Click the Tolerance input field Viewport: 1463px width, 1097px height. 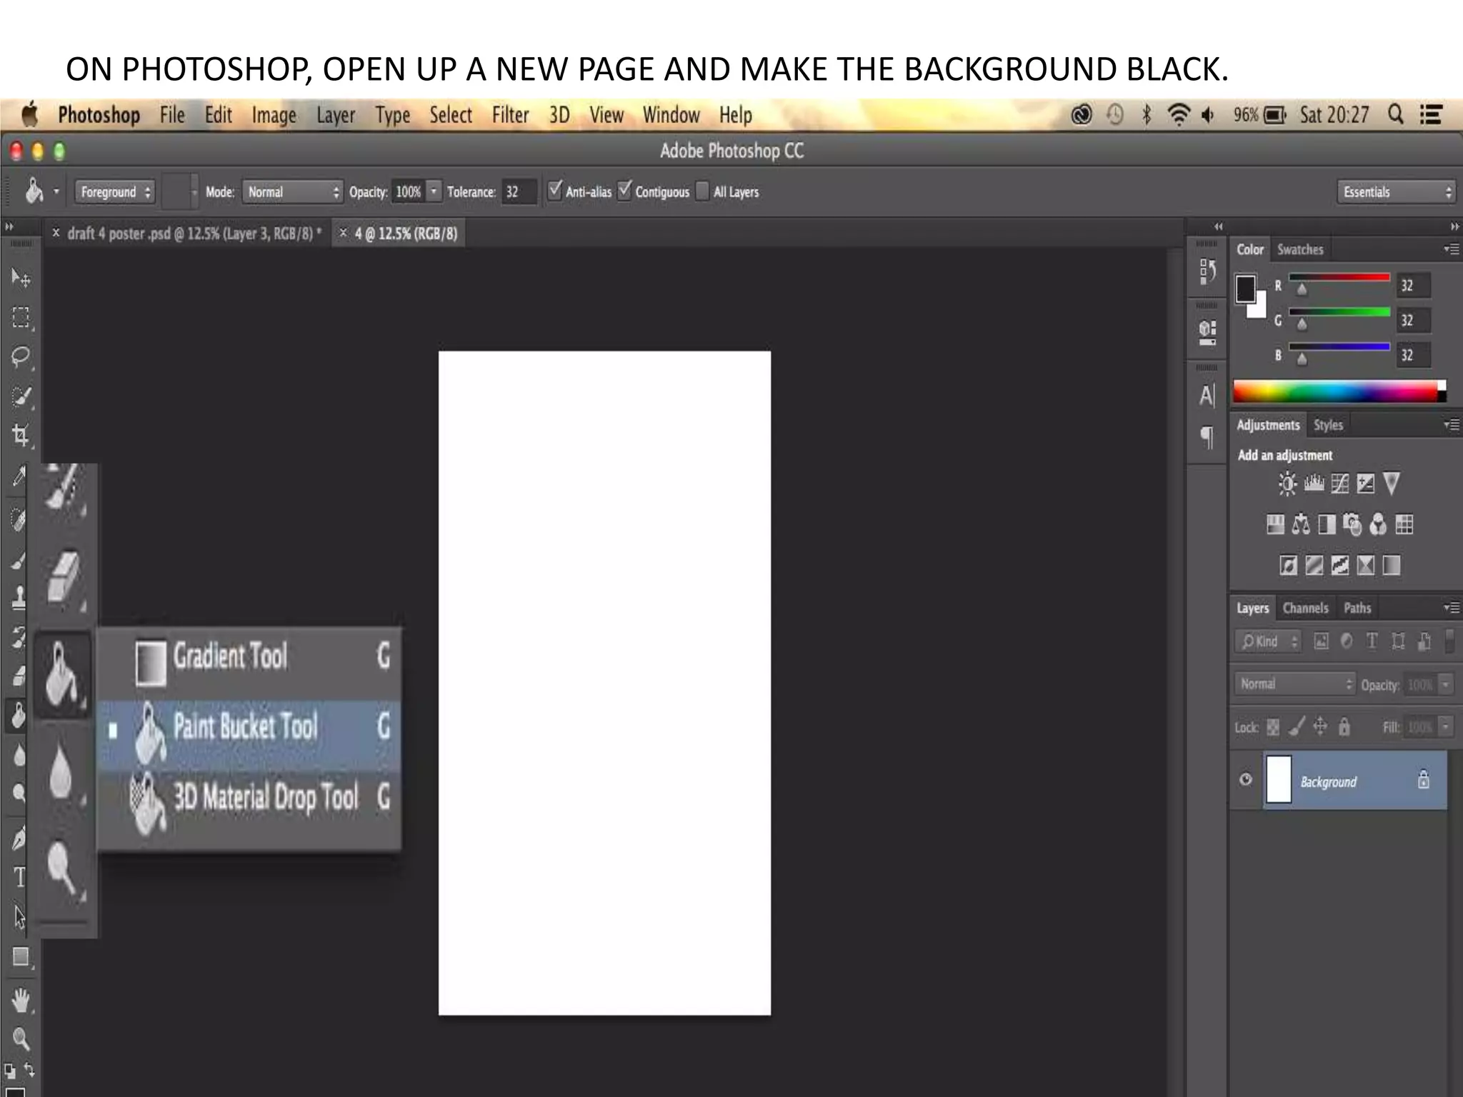point(519,191)
